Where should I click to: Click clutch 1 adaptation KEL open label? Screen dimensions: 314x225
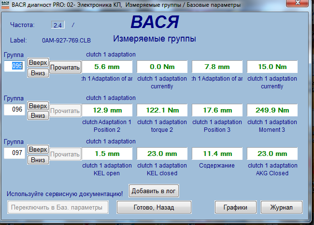(x=107, y=169)
